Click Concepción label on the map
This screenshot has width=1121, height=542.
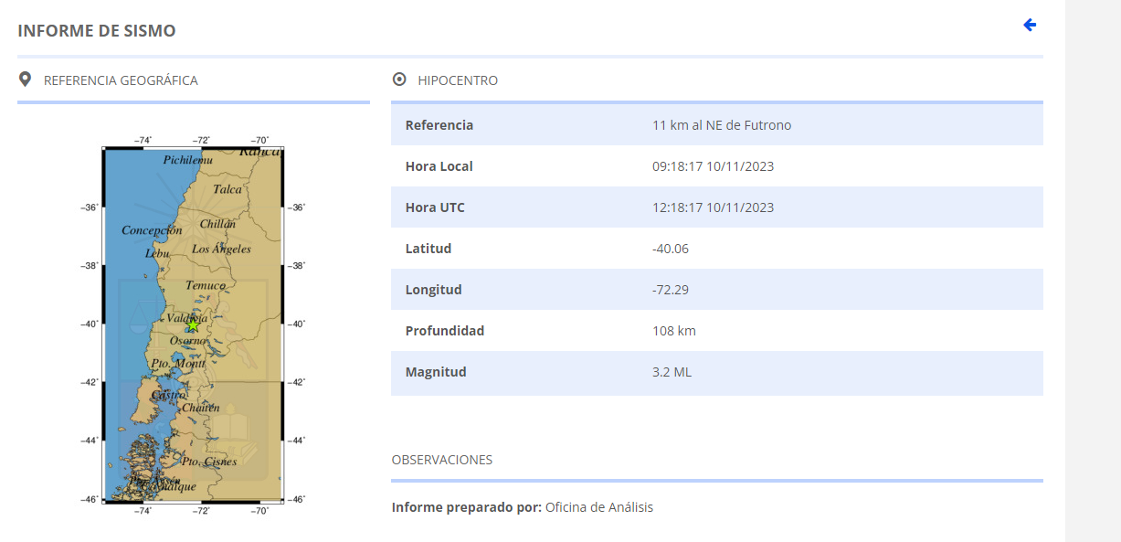pyautogui.click(x=152, y=230)
